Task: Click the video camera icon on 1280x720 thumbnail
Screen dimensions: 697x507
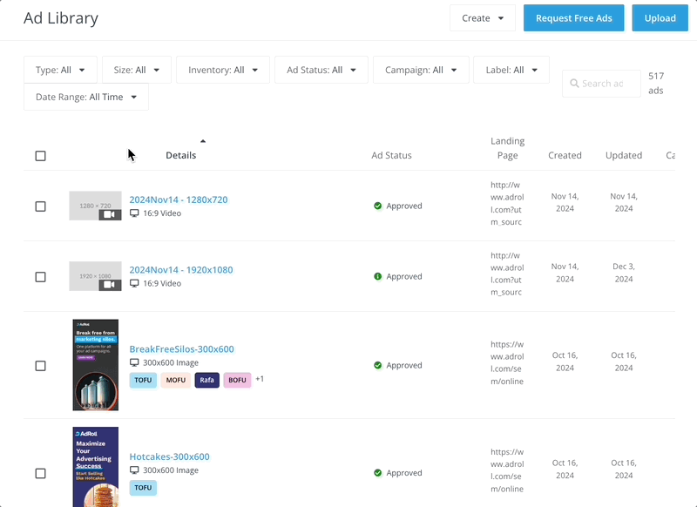Action: click(x=110, y=214)
